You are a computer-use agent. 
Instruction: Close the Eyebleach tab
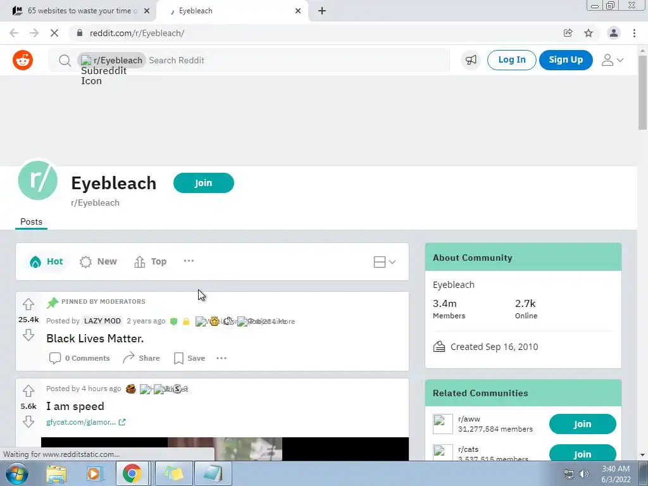298,11
